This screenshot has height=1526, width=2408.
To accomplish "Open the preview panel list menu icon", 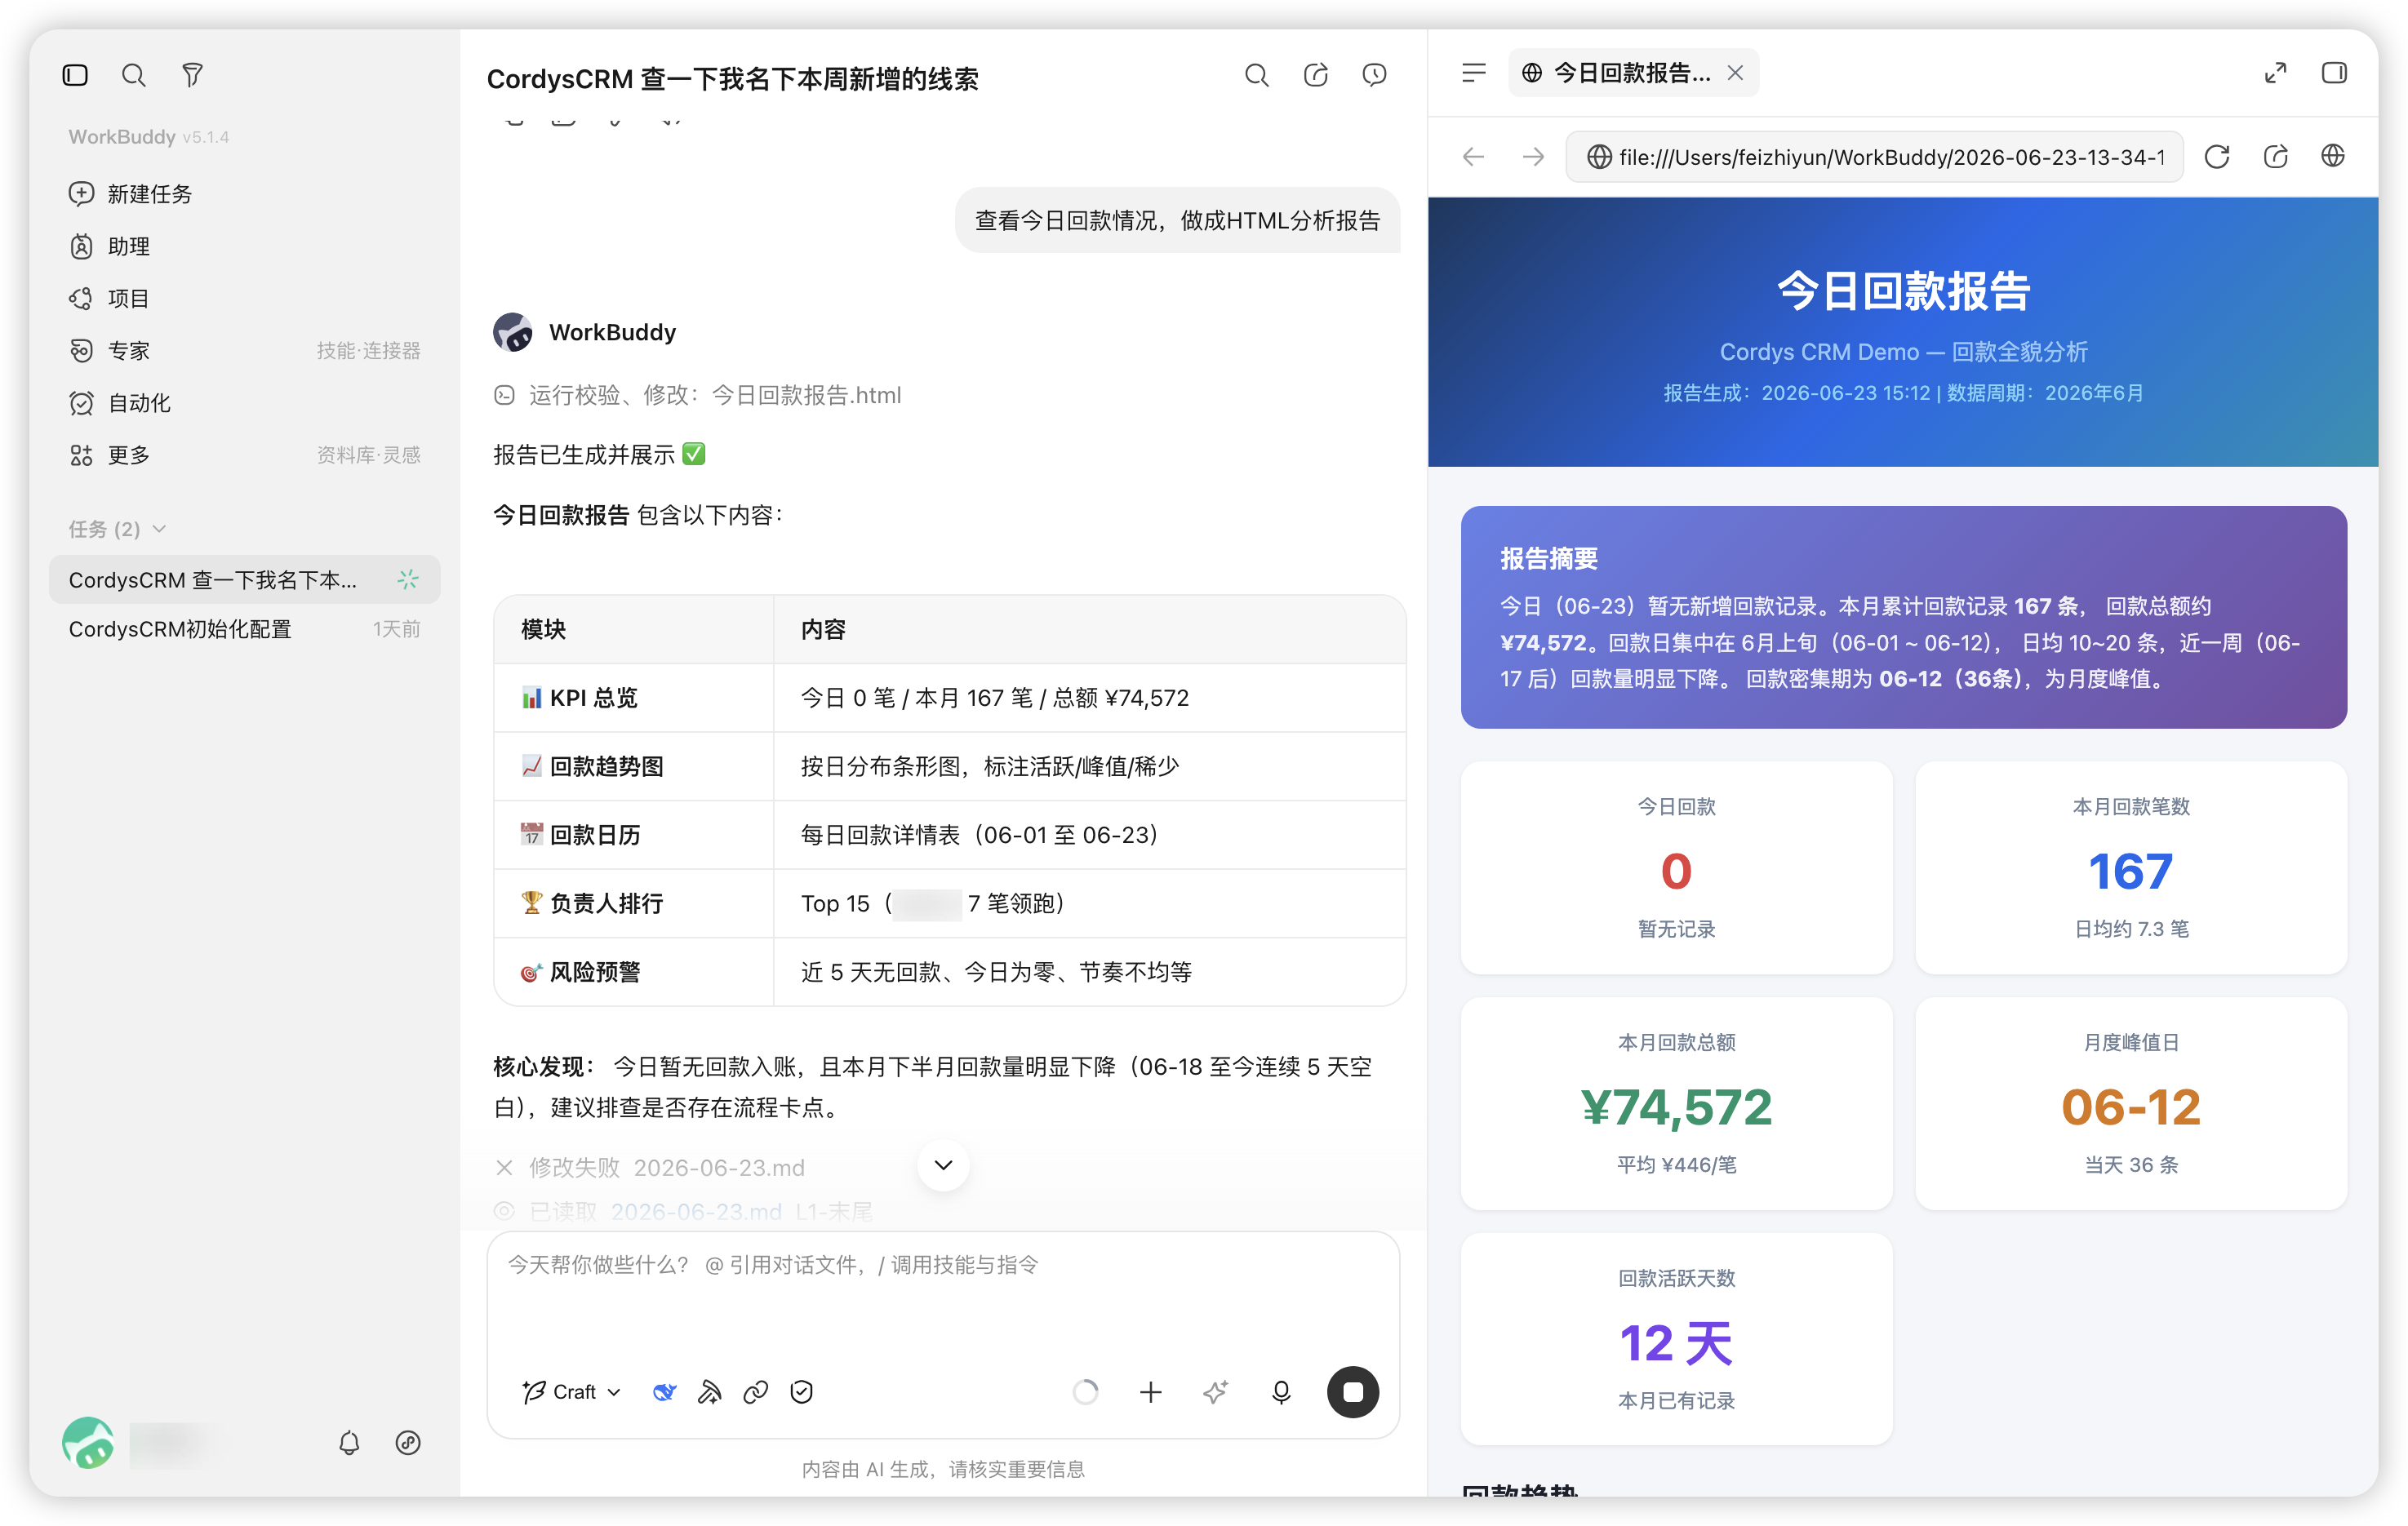I will (1473, 73).
